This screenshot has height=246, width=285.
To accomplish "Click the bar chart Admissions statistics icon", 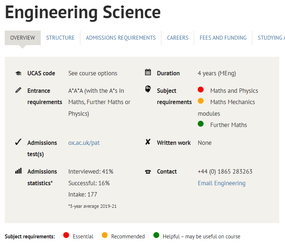I will (x=18, y=171).
